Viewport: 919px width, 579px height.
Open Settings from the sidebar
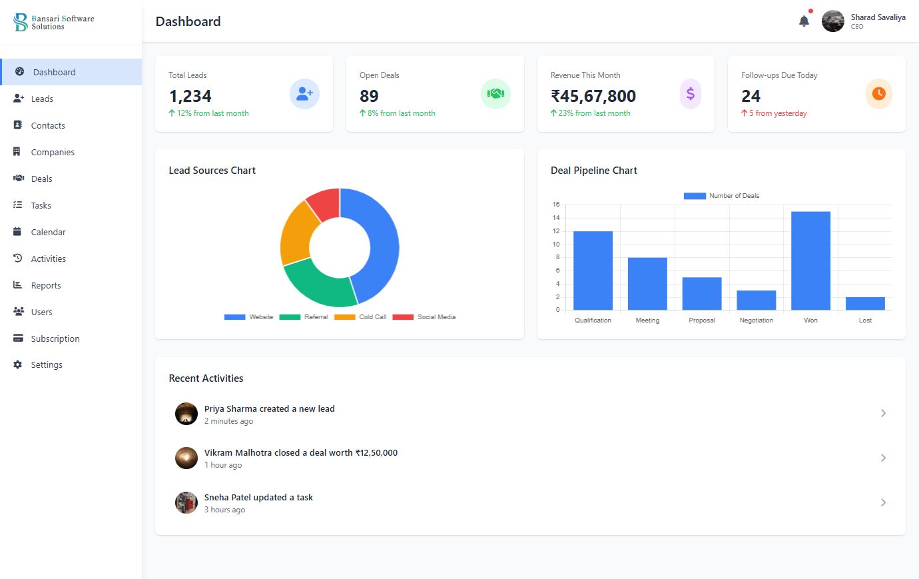click(x=71, y=364)
